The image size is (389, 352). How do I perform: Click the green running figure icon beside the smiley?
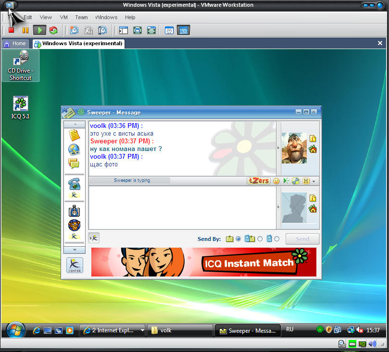click(x=286, y=181)
